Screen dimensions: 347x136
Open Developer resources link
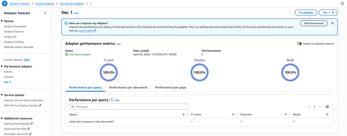coord(18,134)
